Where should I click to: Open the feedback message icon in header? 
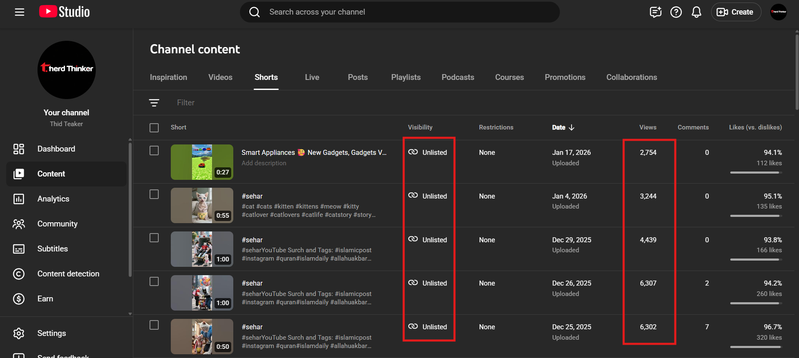tap(655, 12)
